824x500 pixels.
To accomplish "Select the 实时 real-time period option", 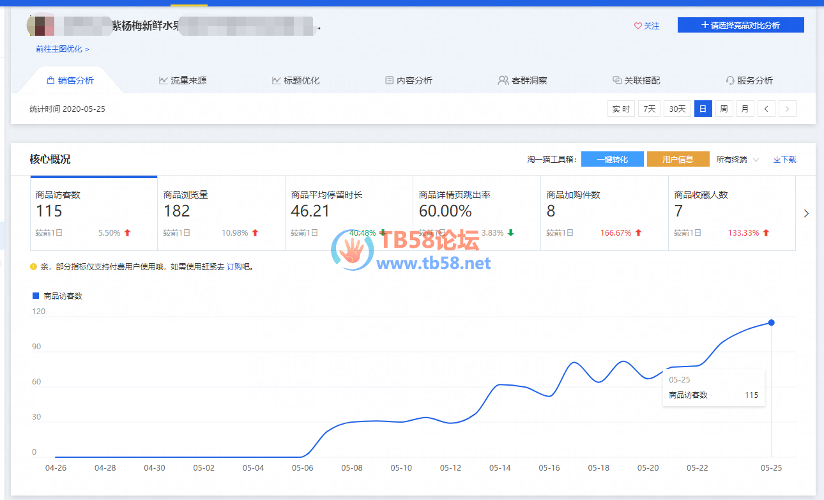I will (x=621, y=109).
